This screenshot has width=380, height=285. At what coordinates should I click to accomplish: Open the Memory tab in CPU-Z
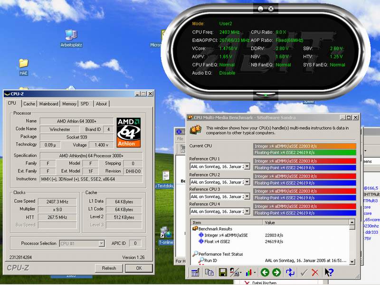click(x=69, y=104)
